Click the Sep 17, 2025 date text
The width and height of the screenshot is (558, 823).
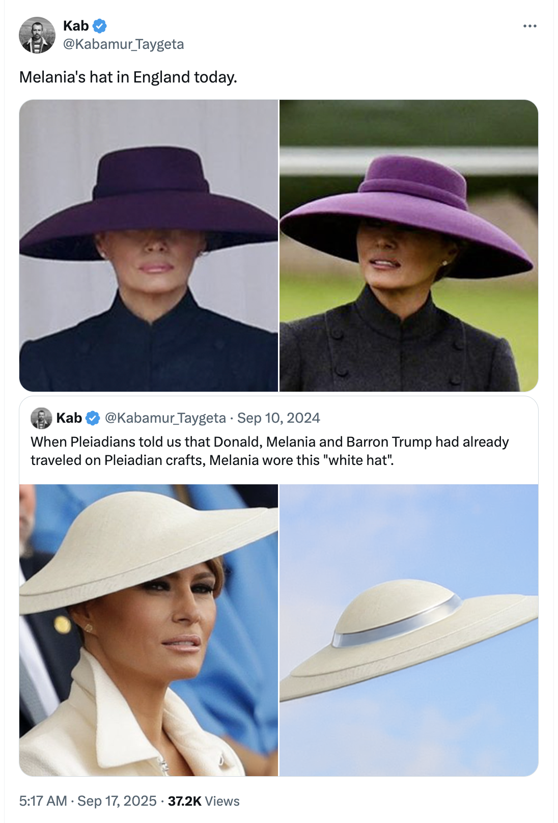(117, 801)
